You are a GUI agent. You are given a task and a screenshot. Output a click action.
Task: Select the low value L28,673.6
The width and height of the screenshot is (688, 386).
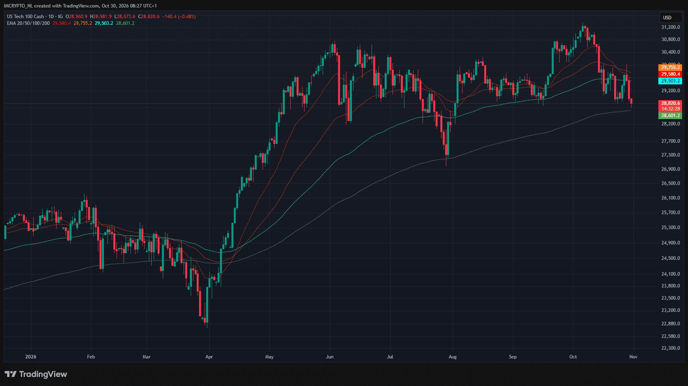pyautogui.click(x=125, y=17)
